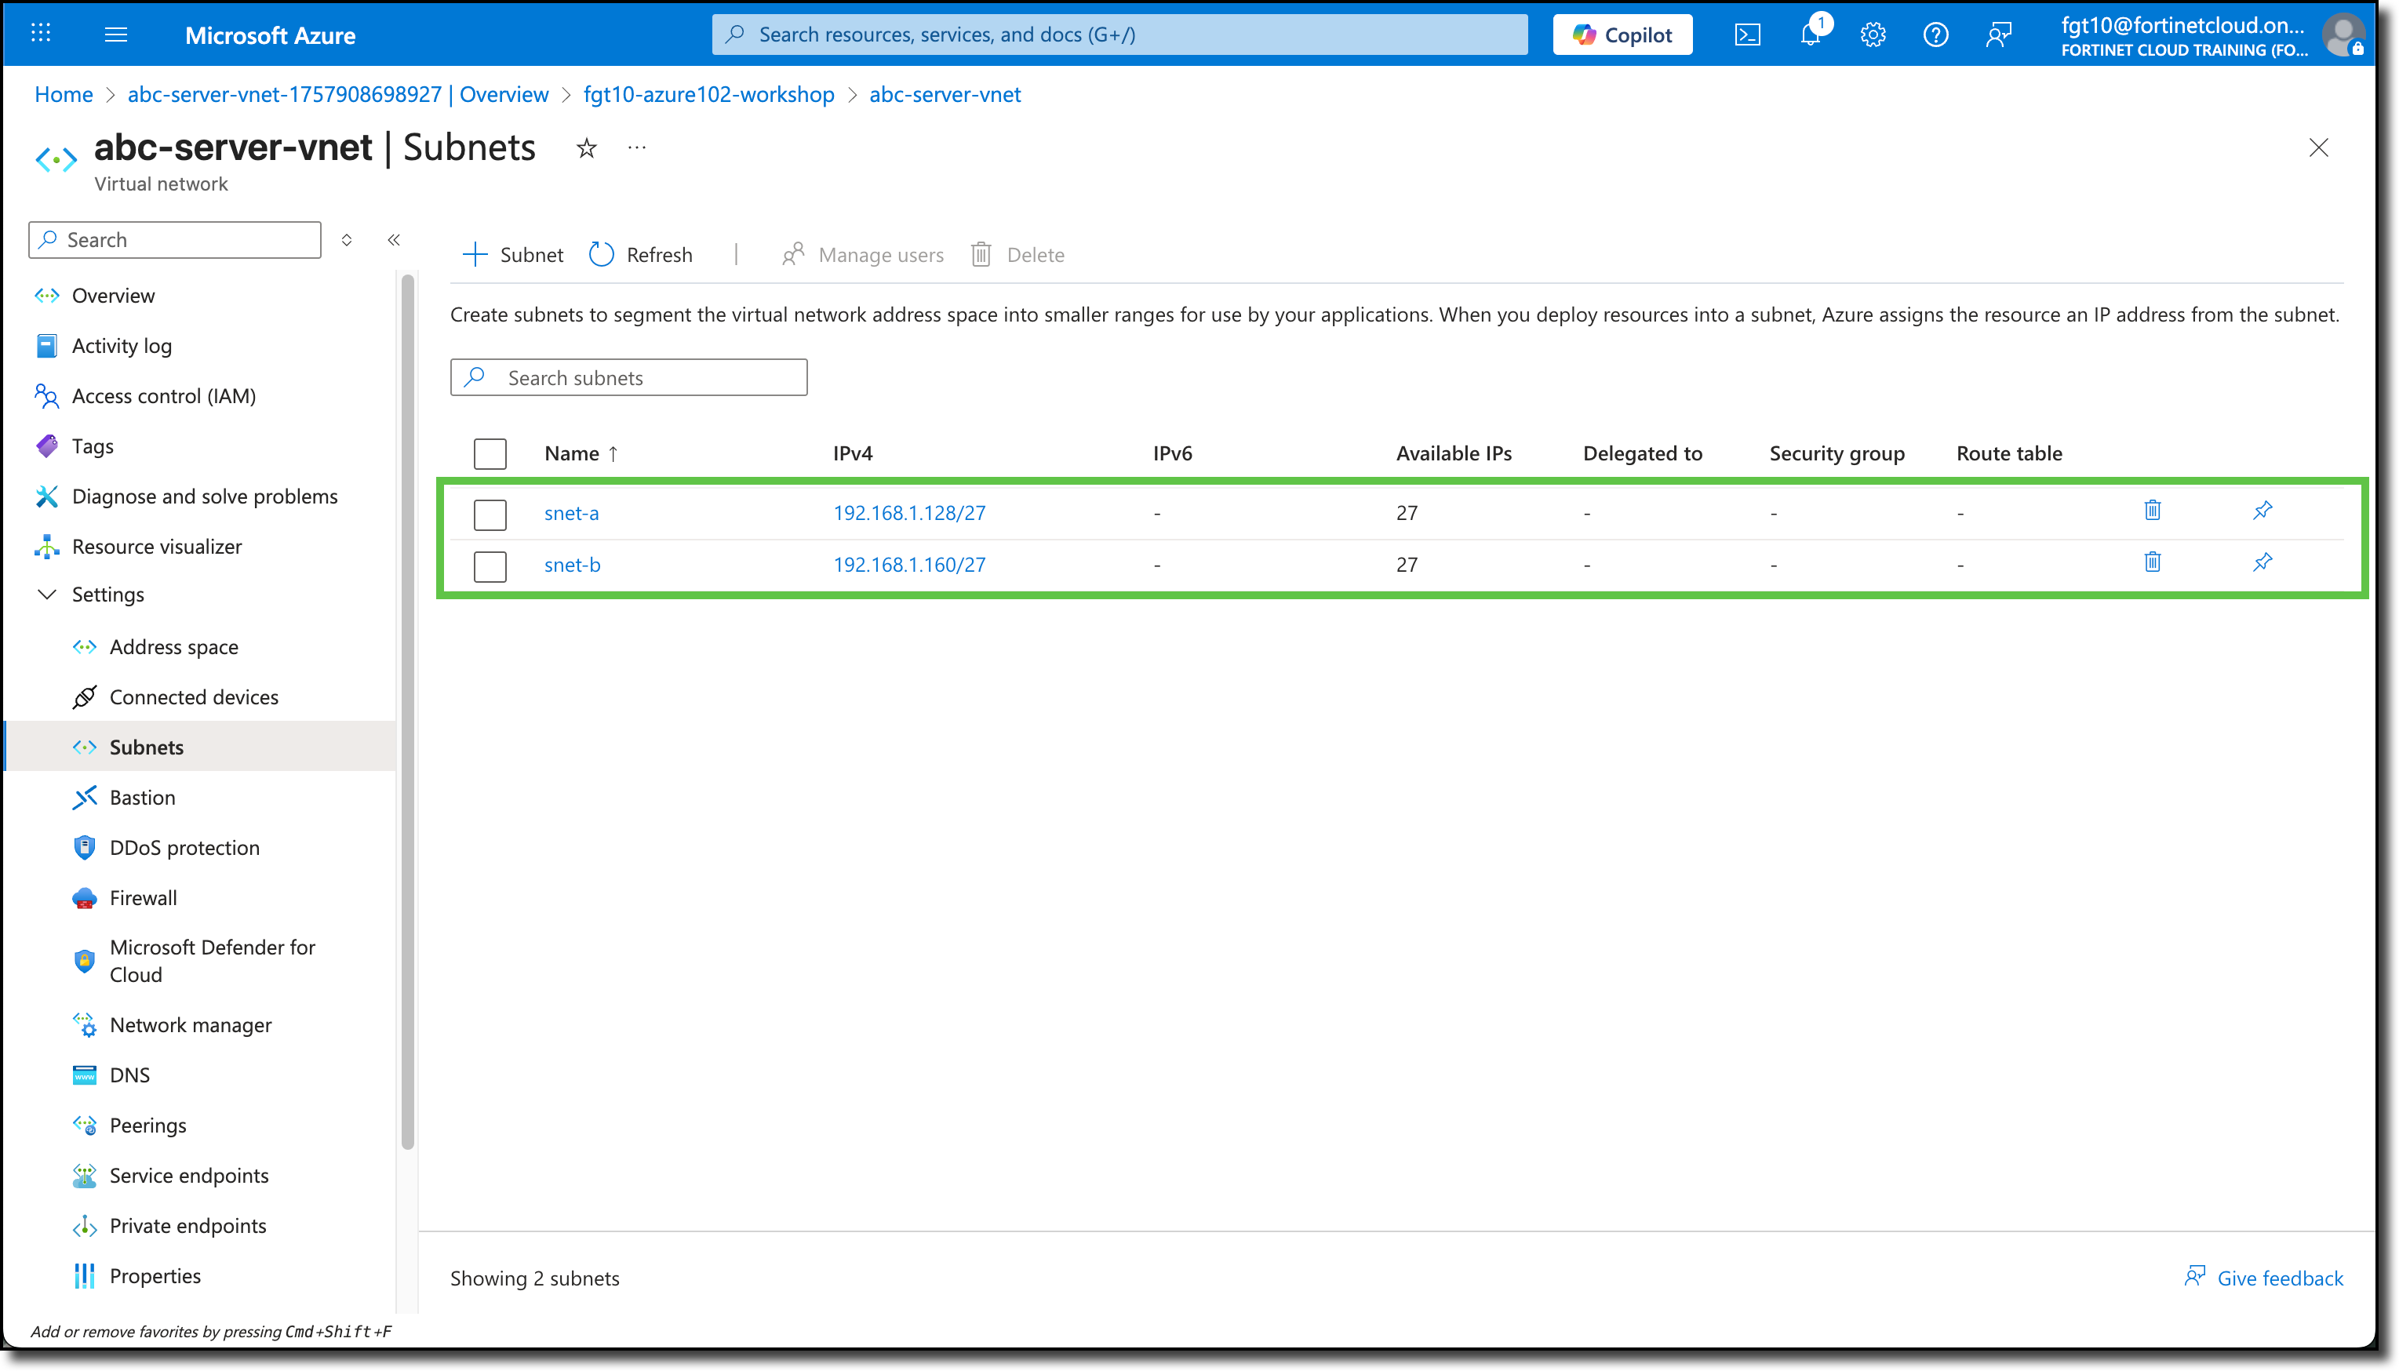
Task: Select all subnets with header checkbox
Action: (490, 453)
